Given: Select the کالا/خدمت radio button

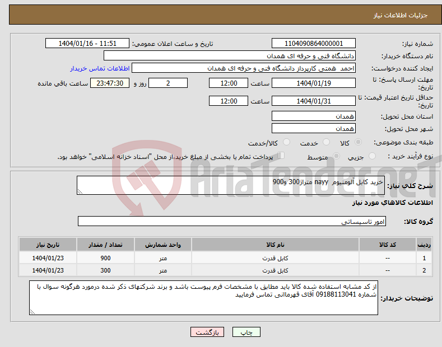Looking at the screenshot, I should click(x=286, y=142).
